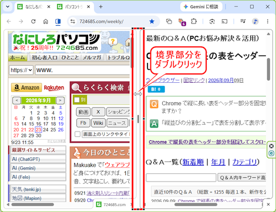Open 地図 (Mapion) link
Viewport: 276px width, 212px height.
(38, 198)
